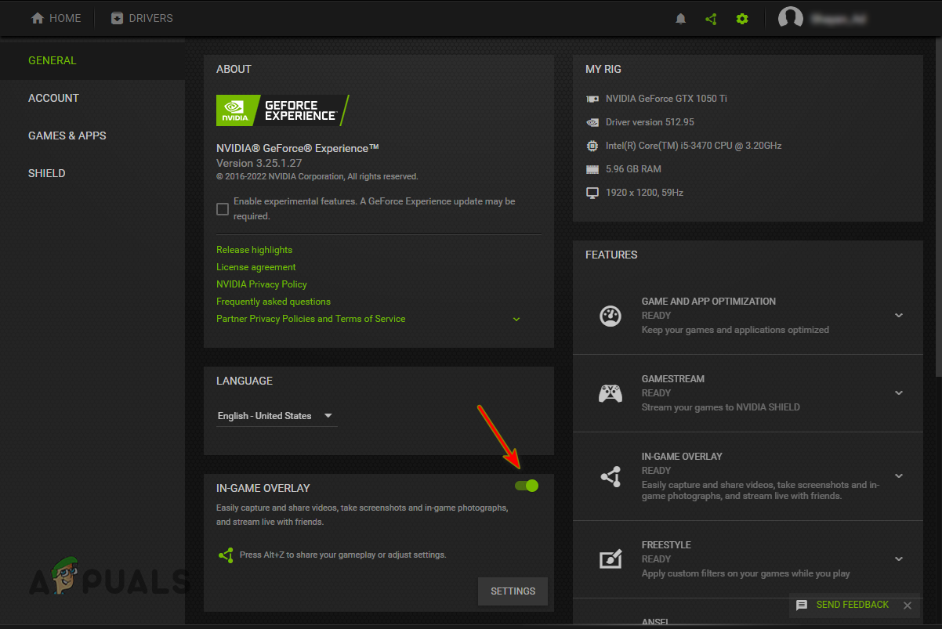Open the NVIDIA Privacy Policy link
The image size is (942, 629).
click(261, 284)
